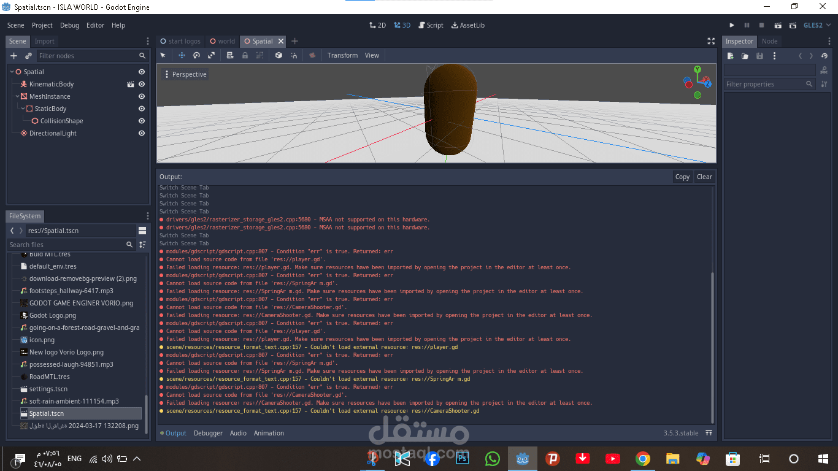Open the AssetLib workspace
Image resolution: width=838 pixels, height=471 pixels.
coord(467,25)
